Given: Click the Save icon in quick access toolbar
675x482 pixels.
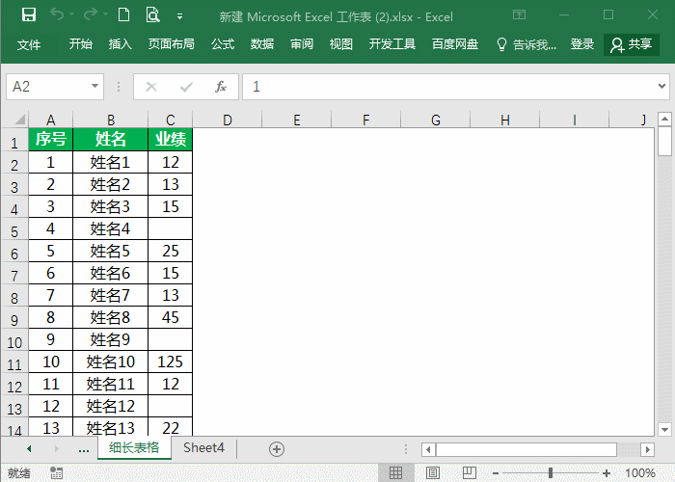Looking at the screenshot, I should click(29, 15).
